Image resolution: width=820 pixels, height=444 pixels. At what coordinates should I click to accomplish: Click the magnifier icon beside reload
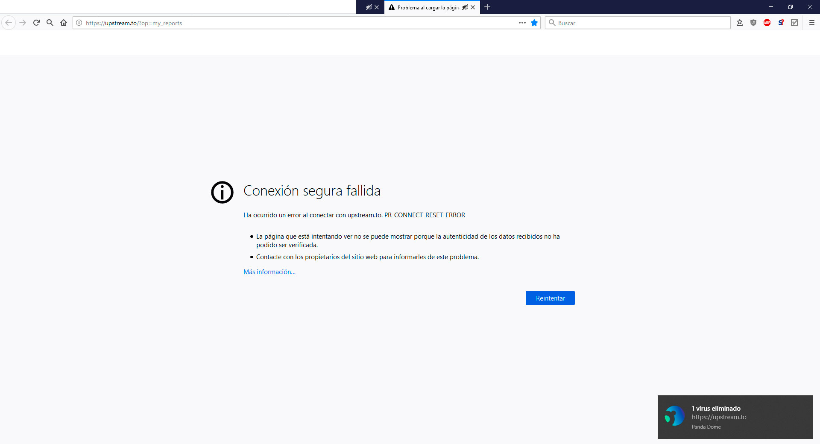(x=50, y=23)
